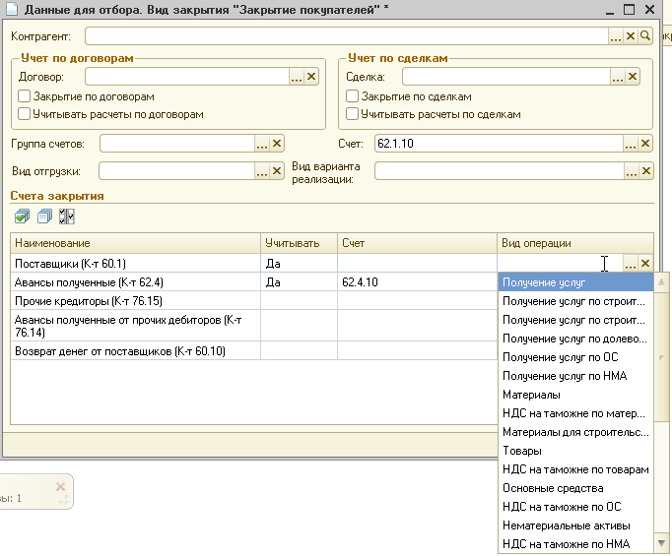
Task: Clear the Счет field value 62.1.10
Action: (645, 144)
